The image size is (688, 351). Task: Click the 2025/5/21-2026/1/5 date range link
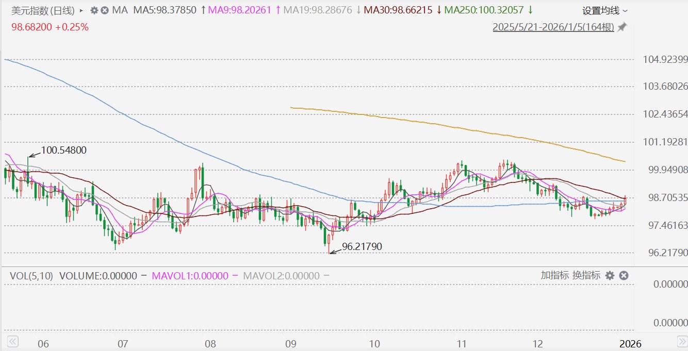point(553,27)
